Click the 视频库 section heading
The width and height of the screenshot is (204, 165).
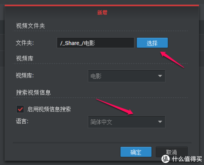[x=24, y=58]
